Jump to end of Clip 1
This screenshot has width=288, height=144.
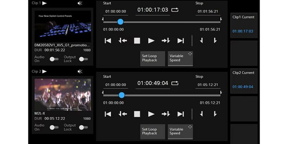(x=181, y=41)
